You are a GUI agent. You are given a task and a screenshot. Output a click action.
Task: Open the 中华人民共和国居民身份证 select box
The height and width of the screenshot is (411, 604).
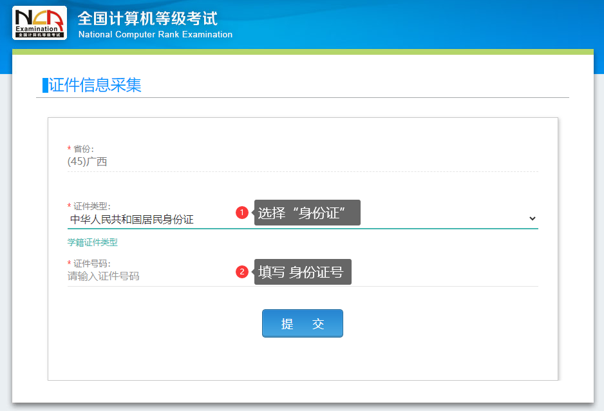303,220
